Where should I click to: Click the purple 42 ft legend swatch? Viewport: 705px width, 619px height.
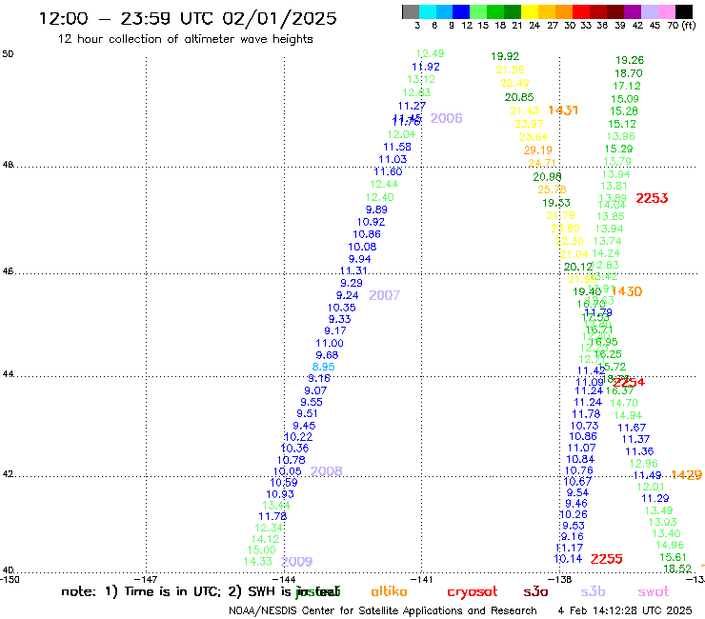coord(633,11)
